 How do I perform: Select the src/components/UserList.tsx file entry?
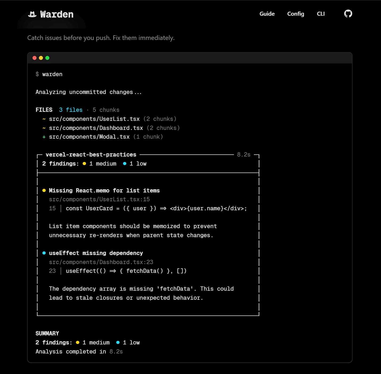pyautogui.click(x=94, y=119)
